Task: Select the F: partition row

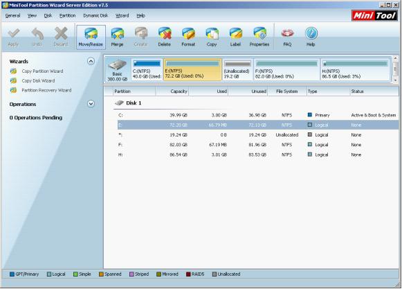Action: pos(258,145)
